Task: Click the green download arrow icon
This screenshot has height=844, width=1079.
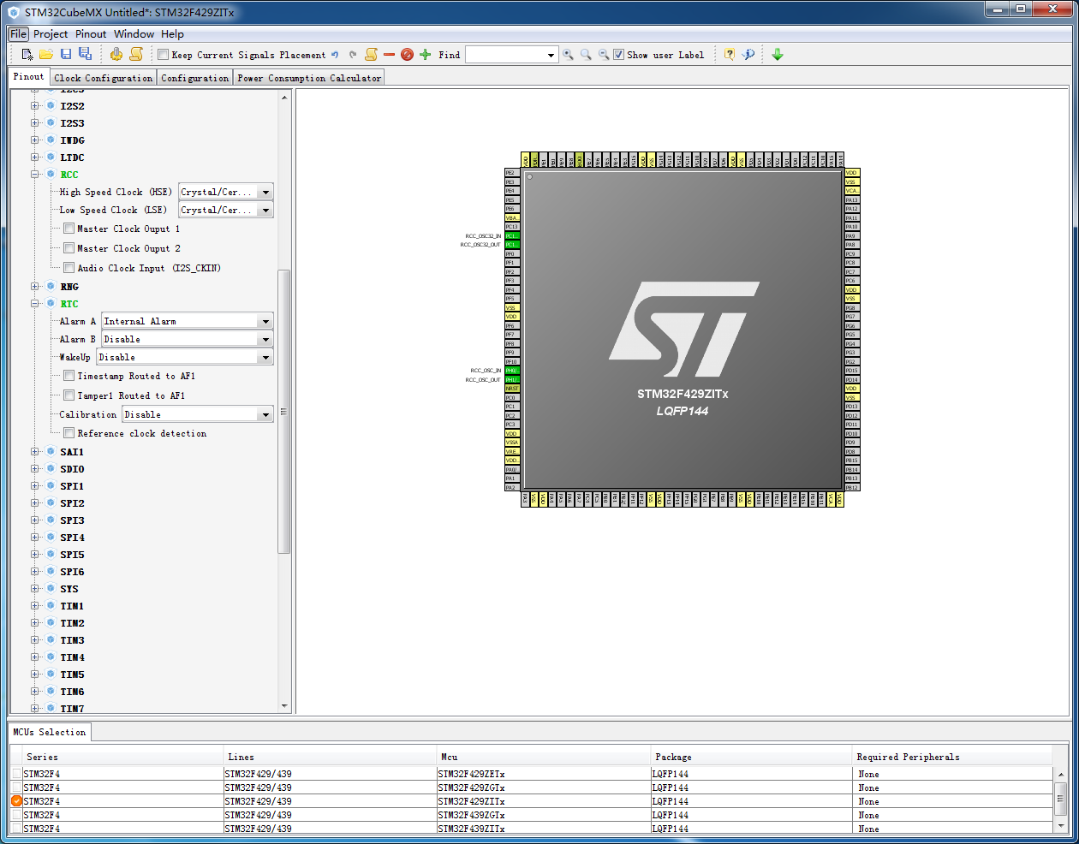Action: pyautogui.click(x=778, y=54)
